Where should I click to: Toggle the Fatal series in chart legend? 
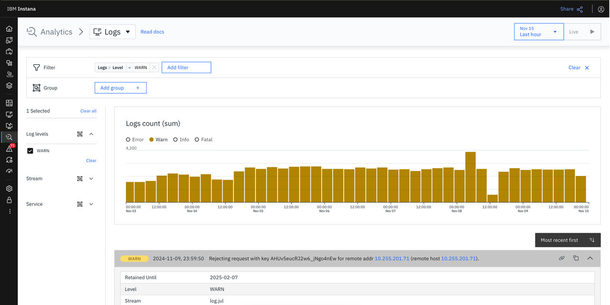pyautogui.click(x=203, y=139)
